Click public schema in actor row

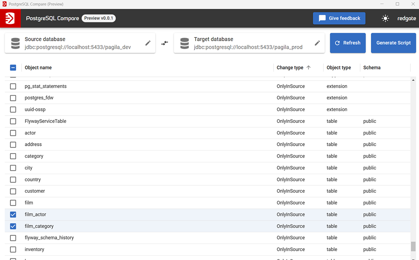[370, 133]
